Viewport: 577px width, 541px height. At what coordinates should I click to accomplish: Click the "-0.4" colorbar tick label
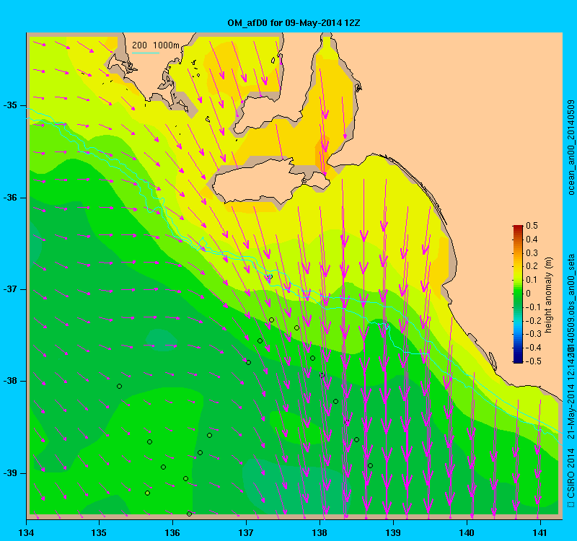(533, 348)
